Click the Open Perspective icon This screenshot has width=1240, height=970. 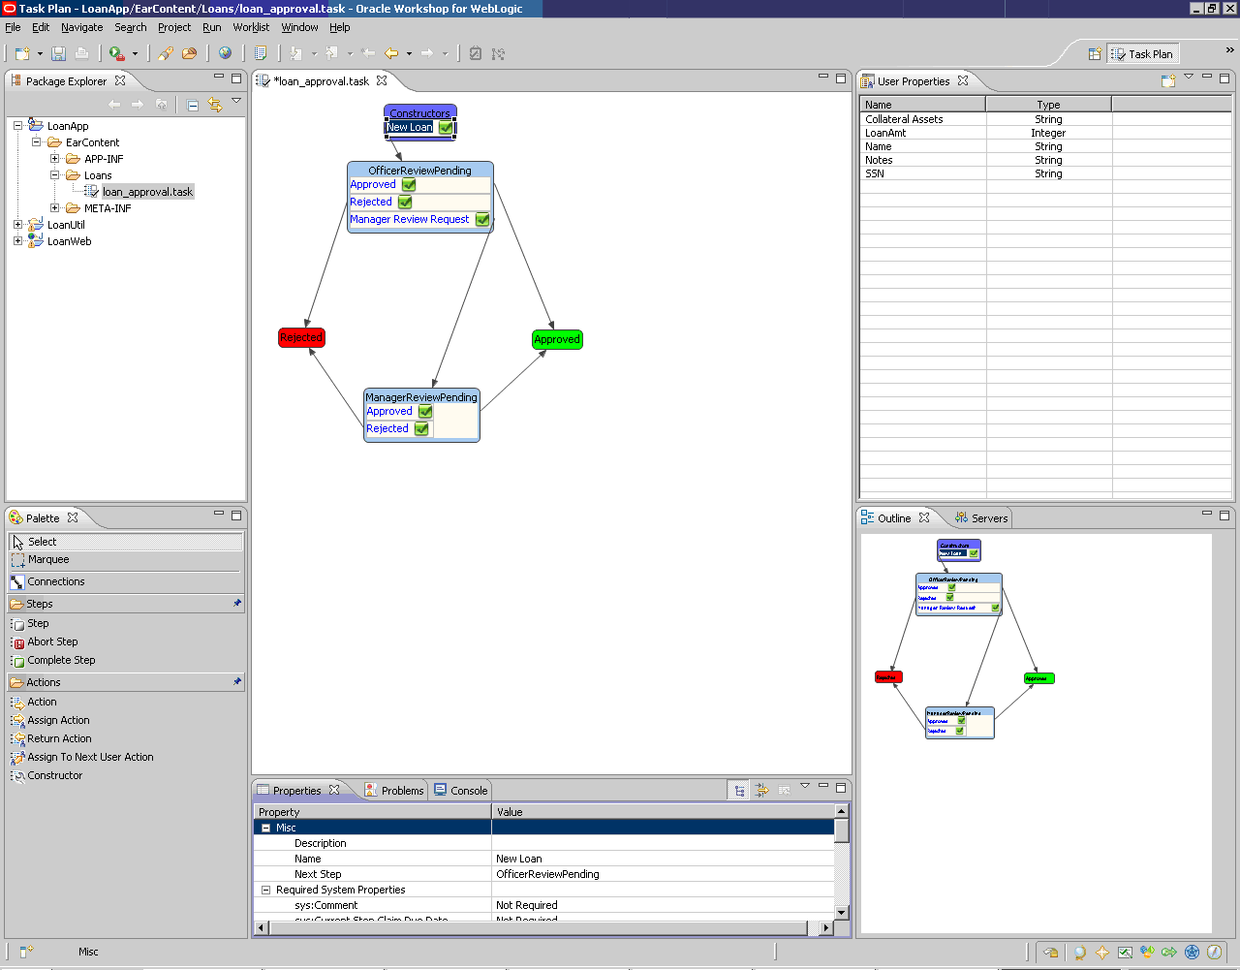1095,54
